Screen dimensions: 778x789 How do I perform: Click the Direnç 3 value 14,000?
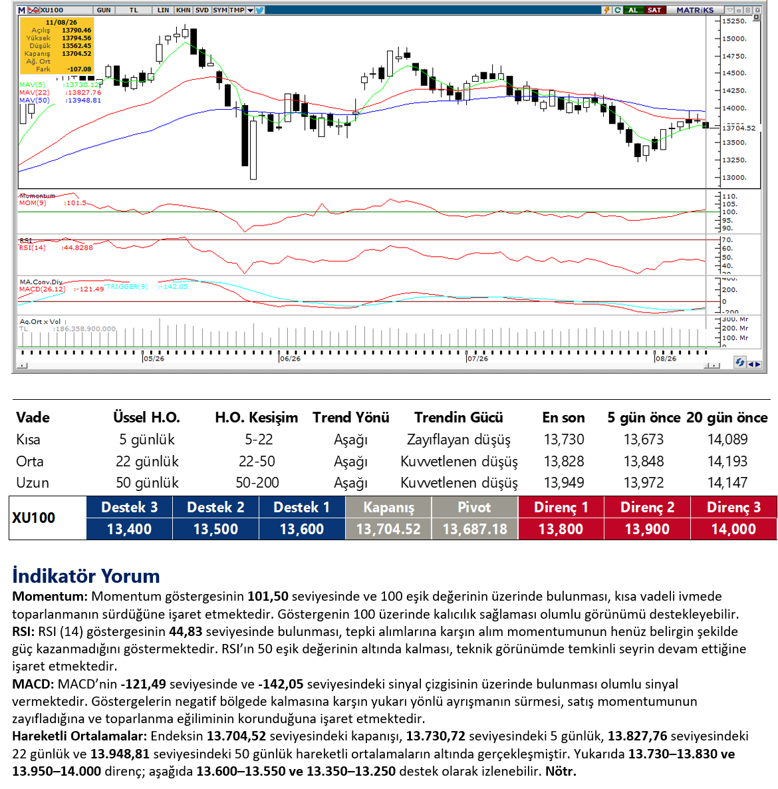(733, 530)
